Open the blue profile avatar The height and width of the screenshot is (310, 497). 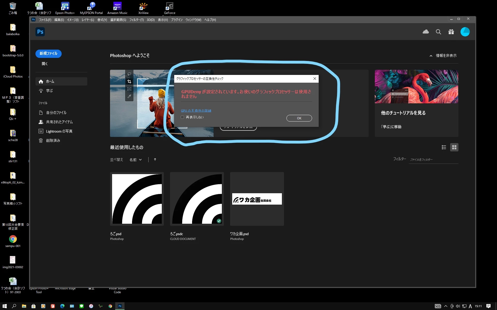click(465, 32)
